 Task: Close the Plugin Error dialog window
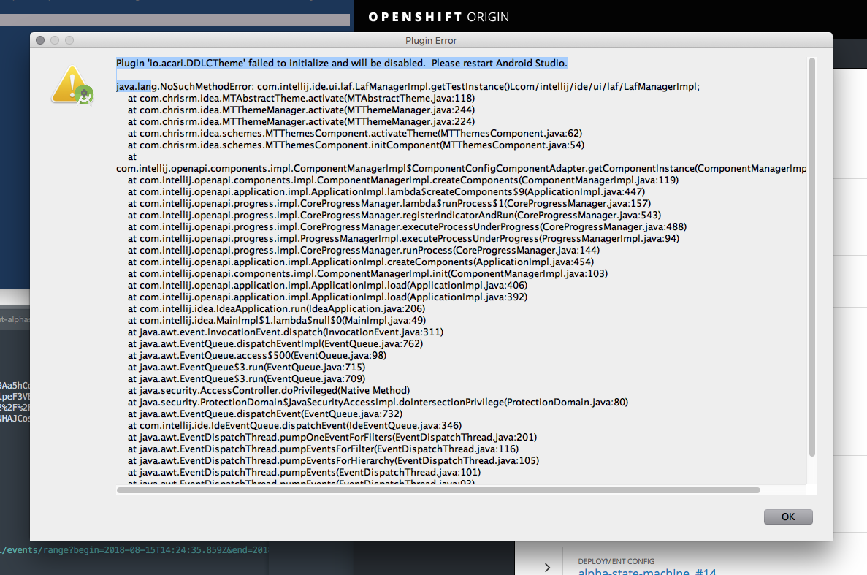point(40,39)
